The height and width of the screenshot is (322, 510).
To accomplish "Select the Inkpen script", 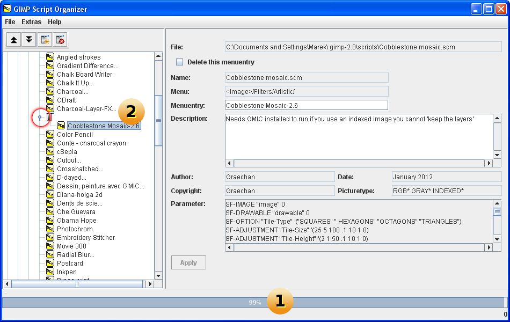I will (x=67, y=272).
